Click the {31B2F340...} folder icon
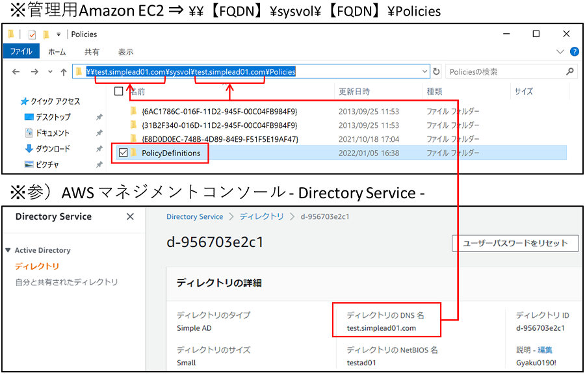The image size is (585, 375). coord(133,125)
